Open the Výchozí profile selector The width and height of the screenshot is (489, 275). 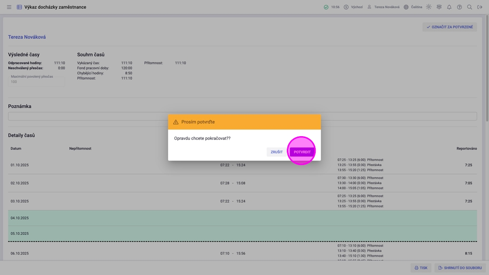click(353, 7)
